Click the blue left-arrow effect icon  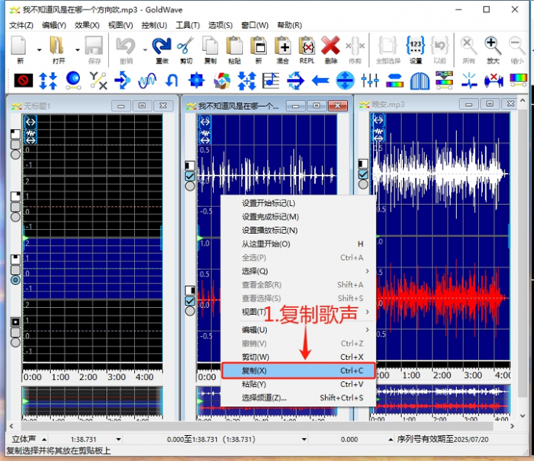pos(320,81)
